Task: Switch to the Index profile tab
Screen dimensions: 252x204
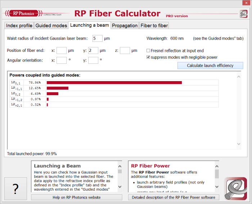Action: pos(19,26)
